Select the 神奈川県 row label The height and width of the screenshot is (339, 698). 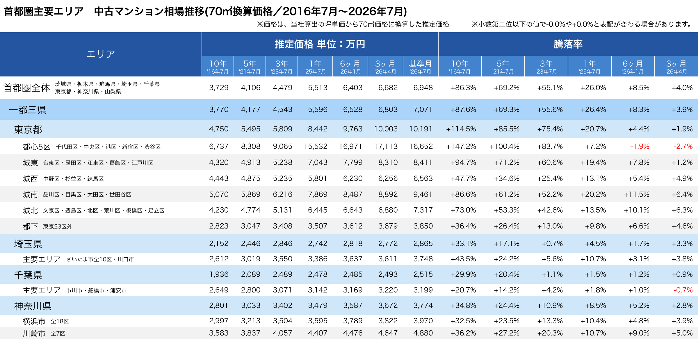[33, 306]
